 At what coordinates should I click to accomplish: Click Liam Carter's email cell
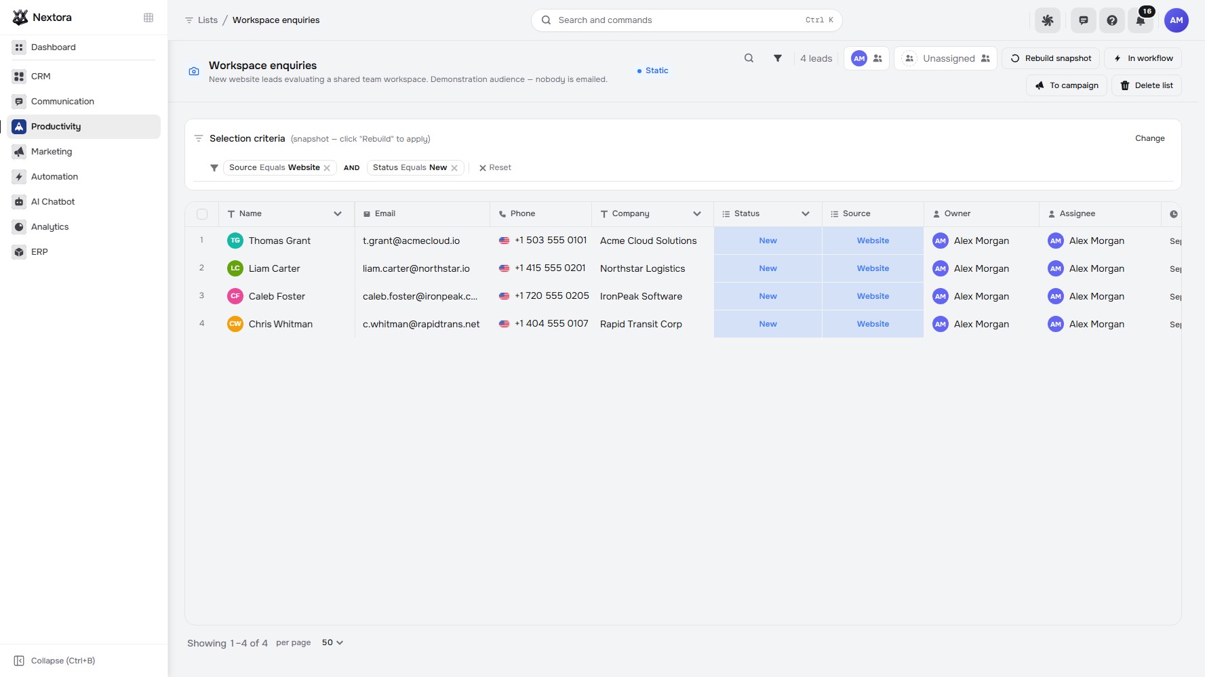coord(422,268)
